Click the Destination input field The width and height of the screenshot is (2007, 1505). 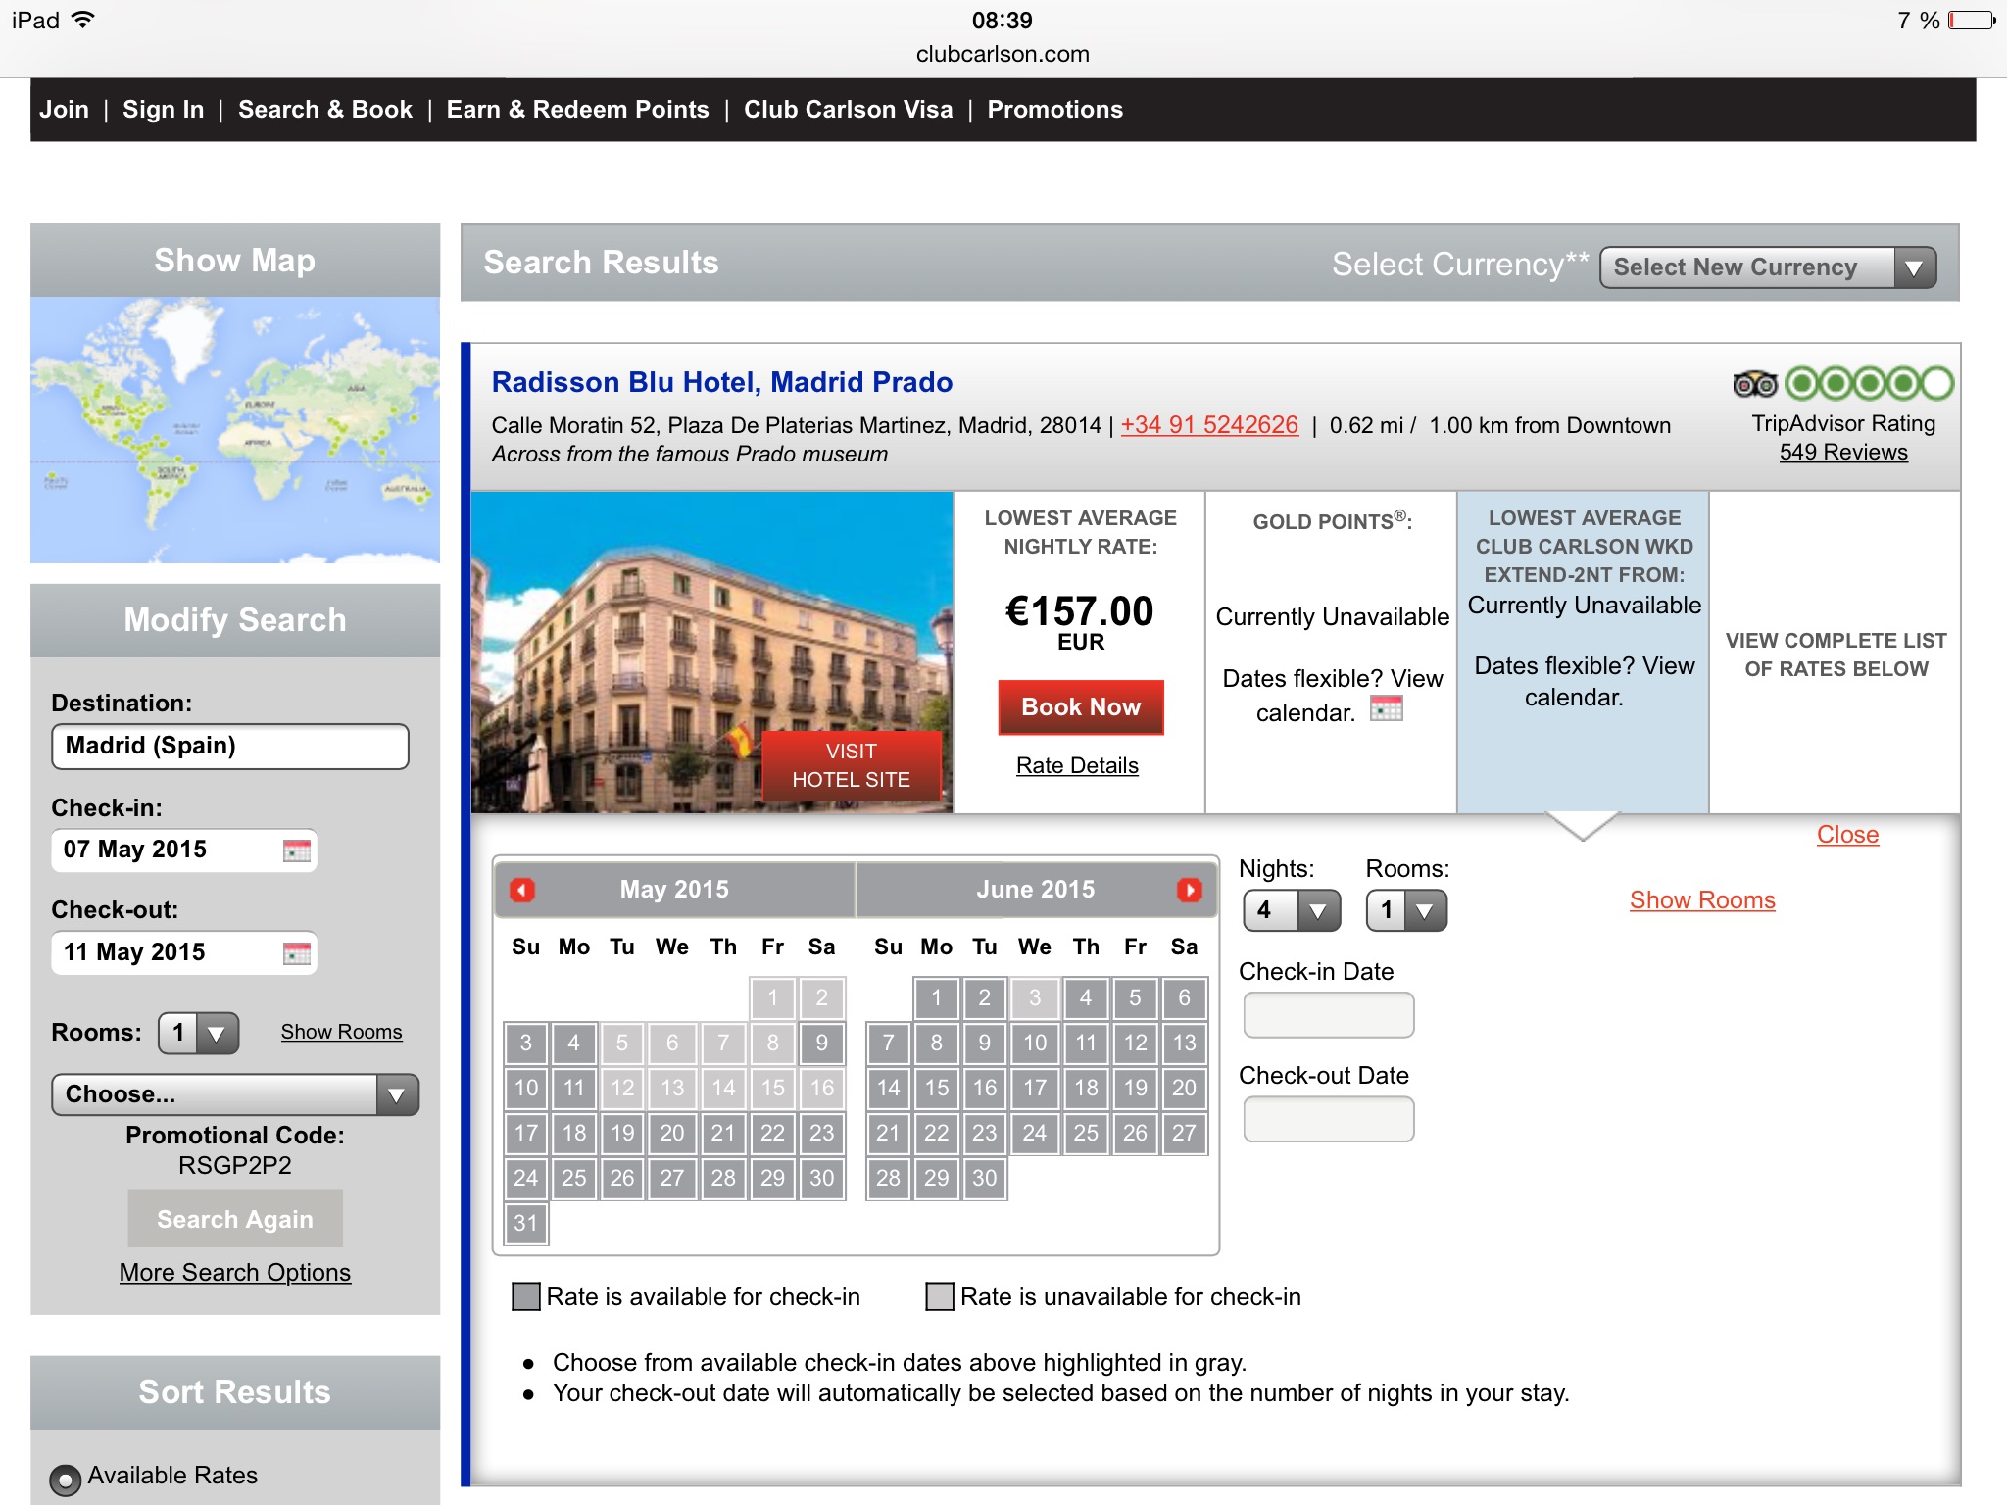(229, 747)
